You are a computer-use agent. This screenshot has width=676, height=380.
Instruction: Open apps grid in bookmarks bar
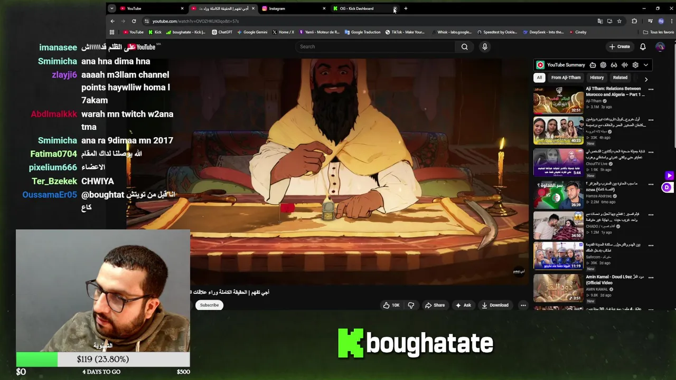(111, 32)
